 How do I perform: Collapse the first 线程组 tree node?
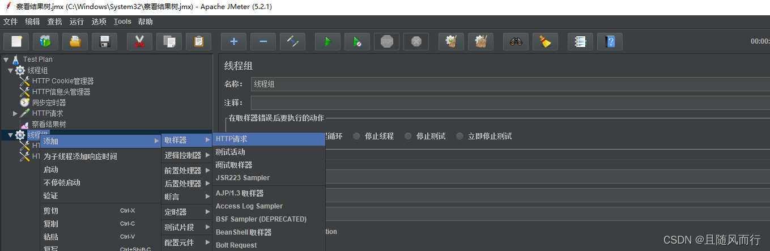[x=10, y=70]
